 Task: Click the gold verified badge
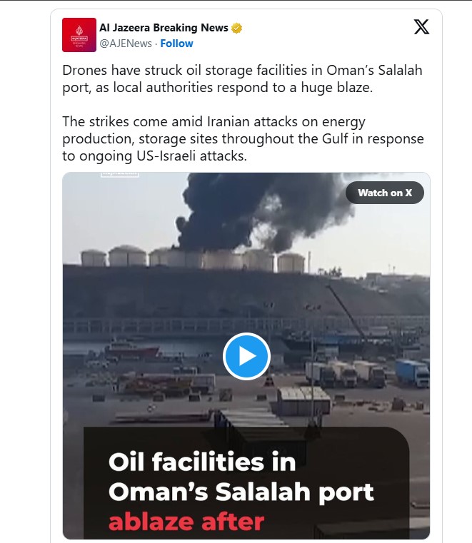point(236,28)
